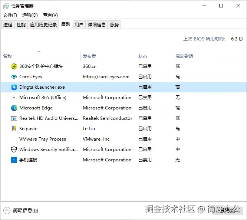247x220 pixels.
Task: Click the Realtek HD Audio icon
Action: 14,118
